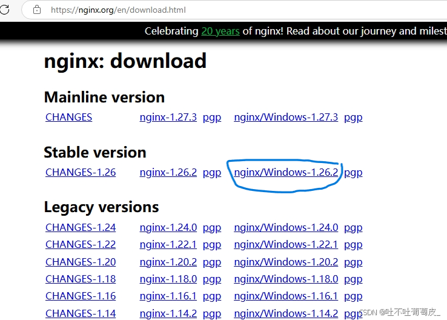Open pgp signature beside nginx-1.20.2
This screenshot has height=320, width=447.
[212, 262]
